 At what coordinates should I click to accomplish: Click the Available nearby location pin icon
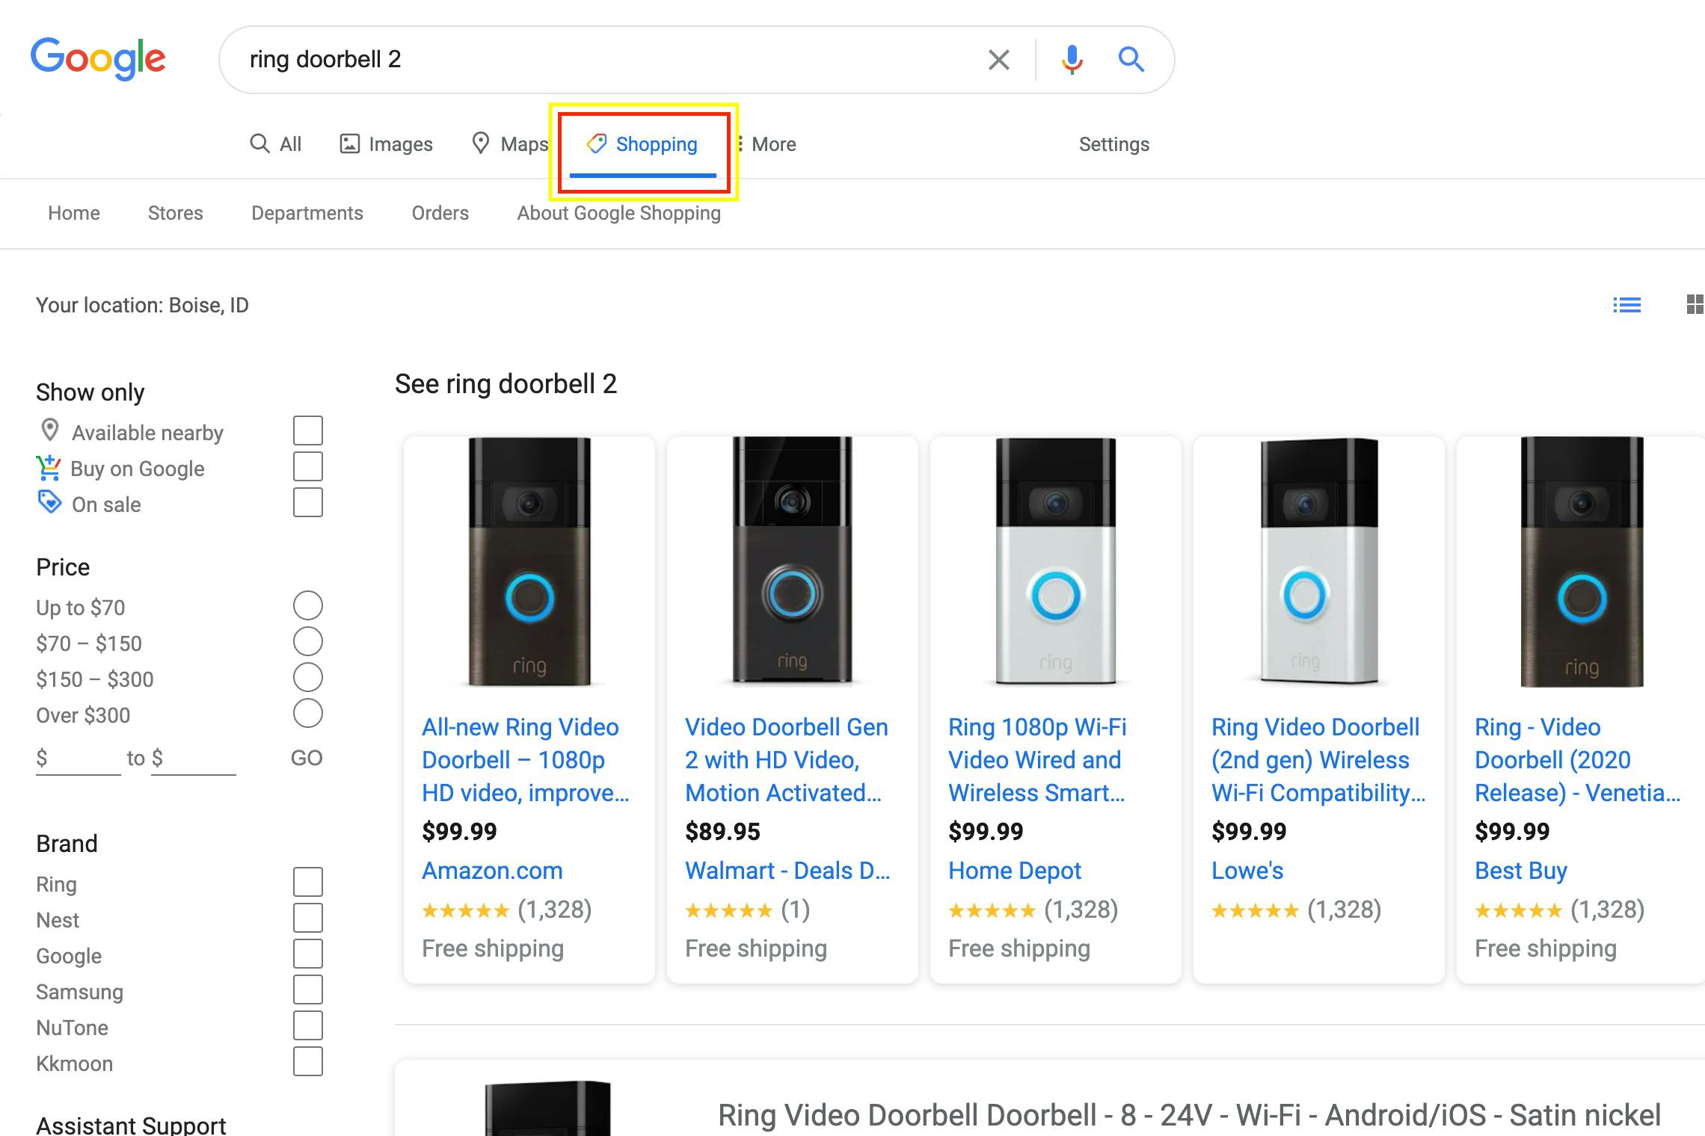[49, 430]
